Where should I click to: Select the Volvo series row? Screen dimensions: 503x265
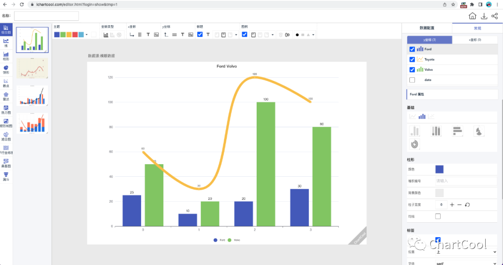tap(428, 70)
